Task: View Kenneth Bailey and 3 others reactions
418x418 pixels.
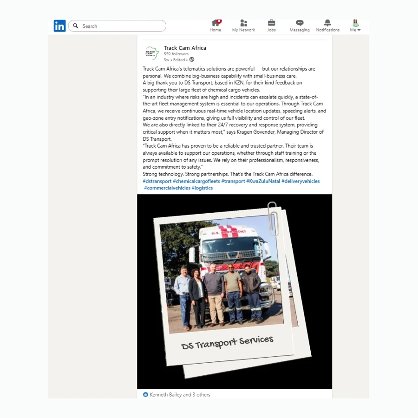Action: click(x=180, y=394)
